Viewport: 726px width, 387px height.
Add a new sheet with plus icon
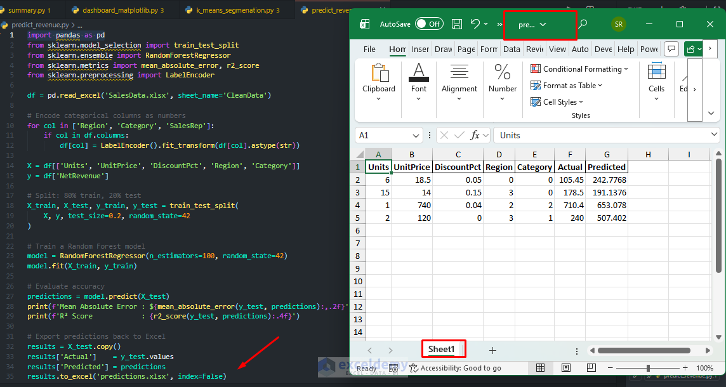click(x=492, y=350)
